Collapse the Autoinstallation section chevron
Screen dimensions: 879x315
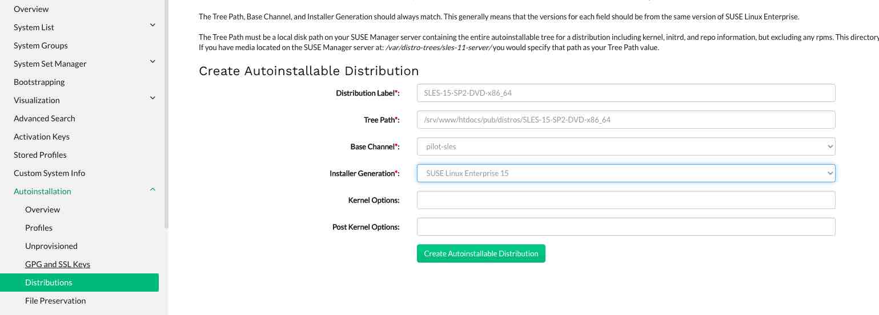pos(152,189)
